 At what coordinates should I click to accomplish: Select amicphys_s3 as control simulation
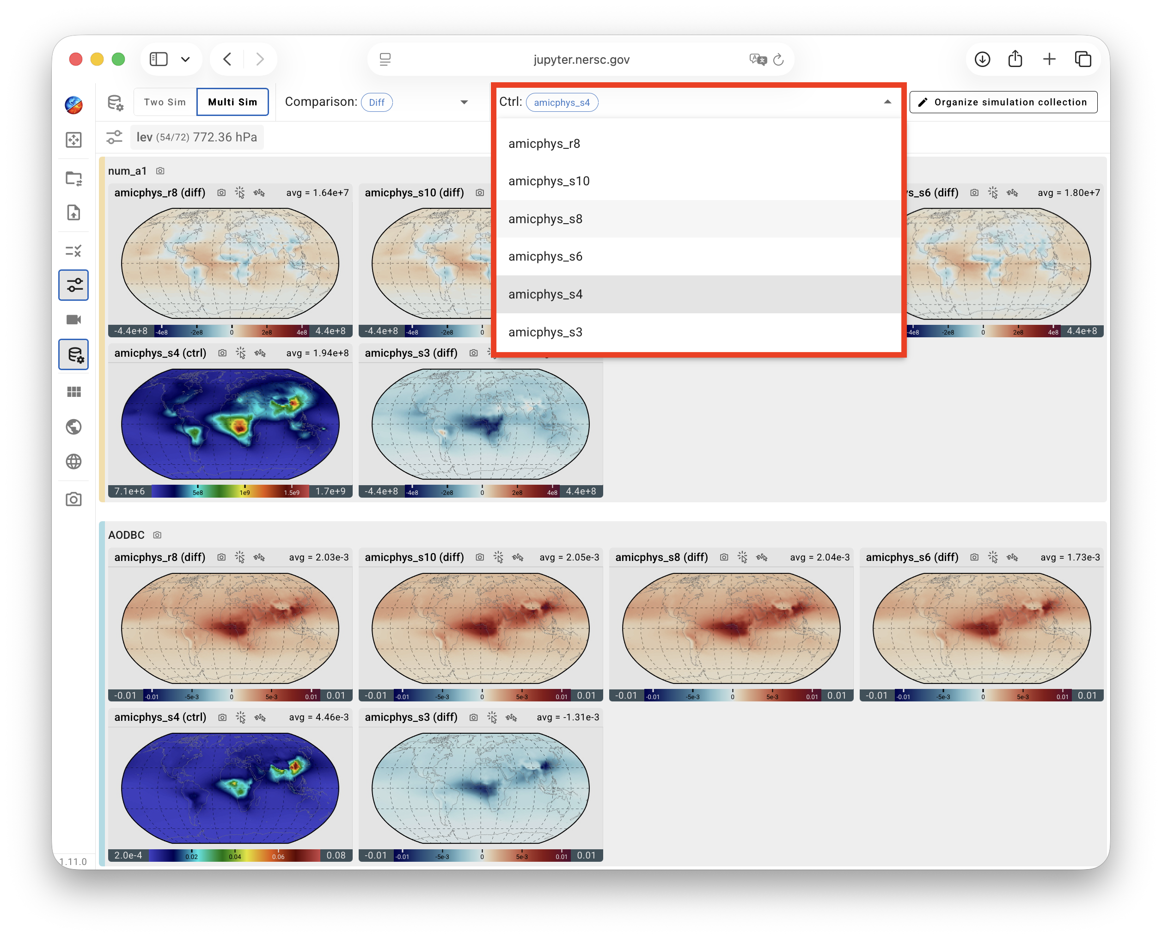click(x=698, y=332)
